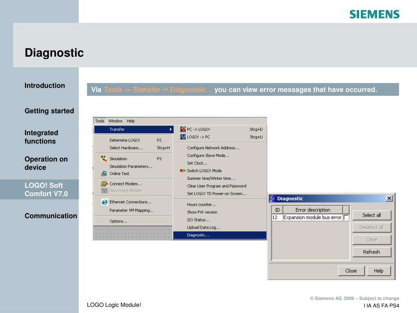The height and width of the screenshot is (313, 417).
Task: Open the Window menu
Action: [115, 121]
